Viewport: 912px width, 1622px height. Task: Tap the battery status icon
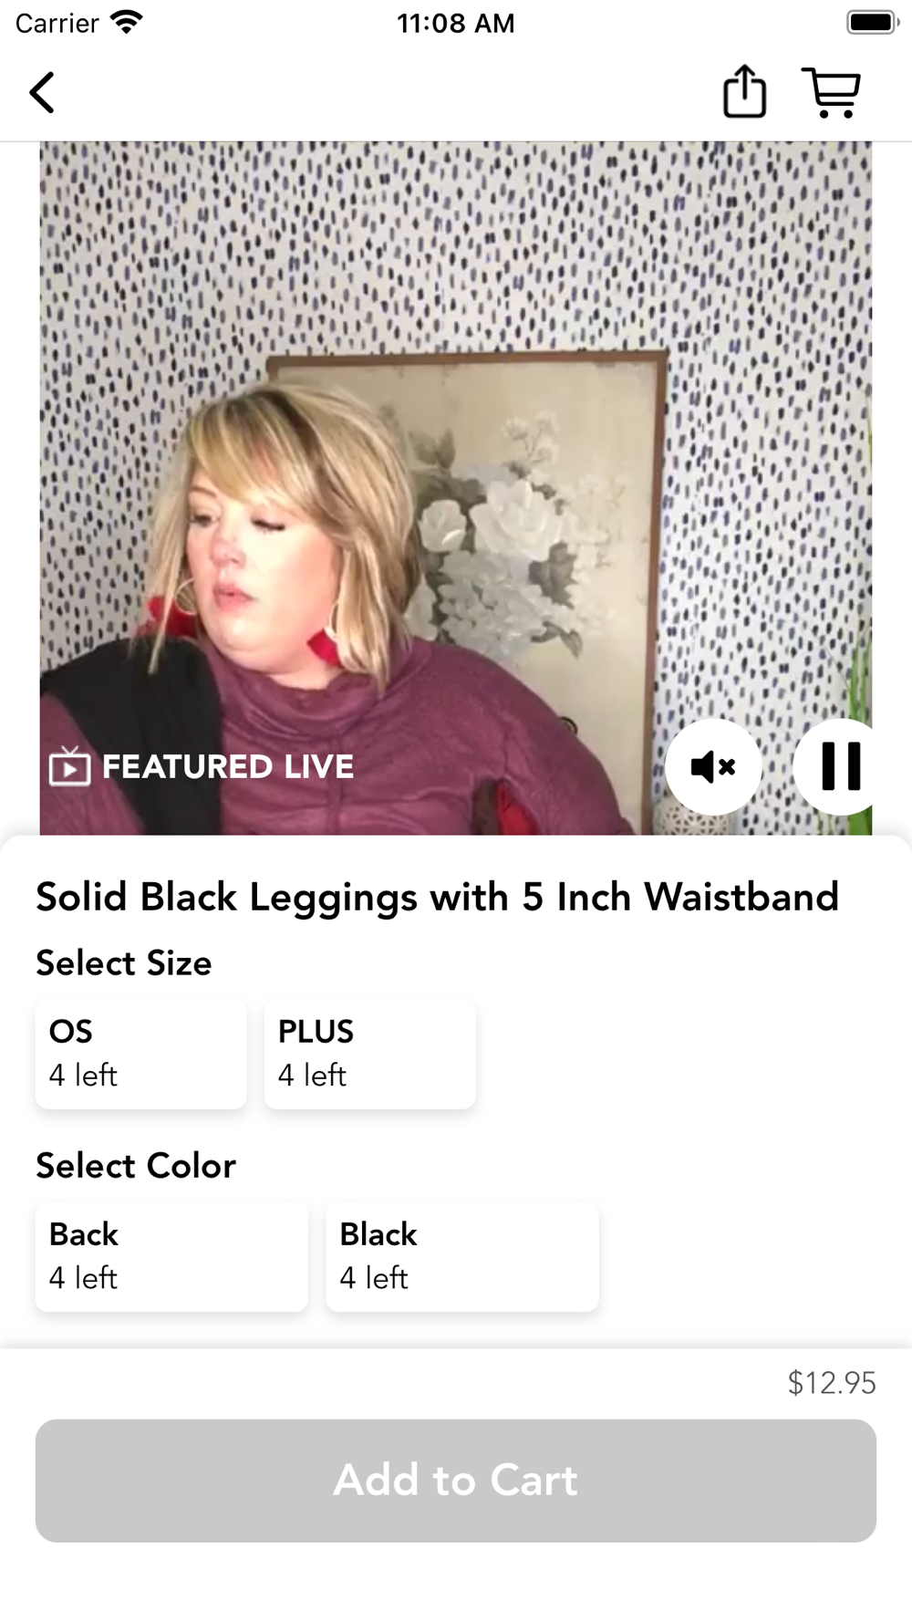(872, 23)
